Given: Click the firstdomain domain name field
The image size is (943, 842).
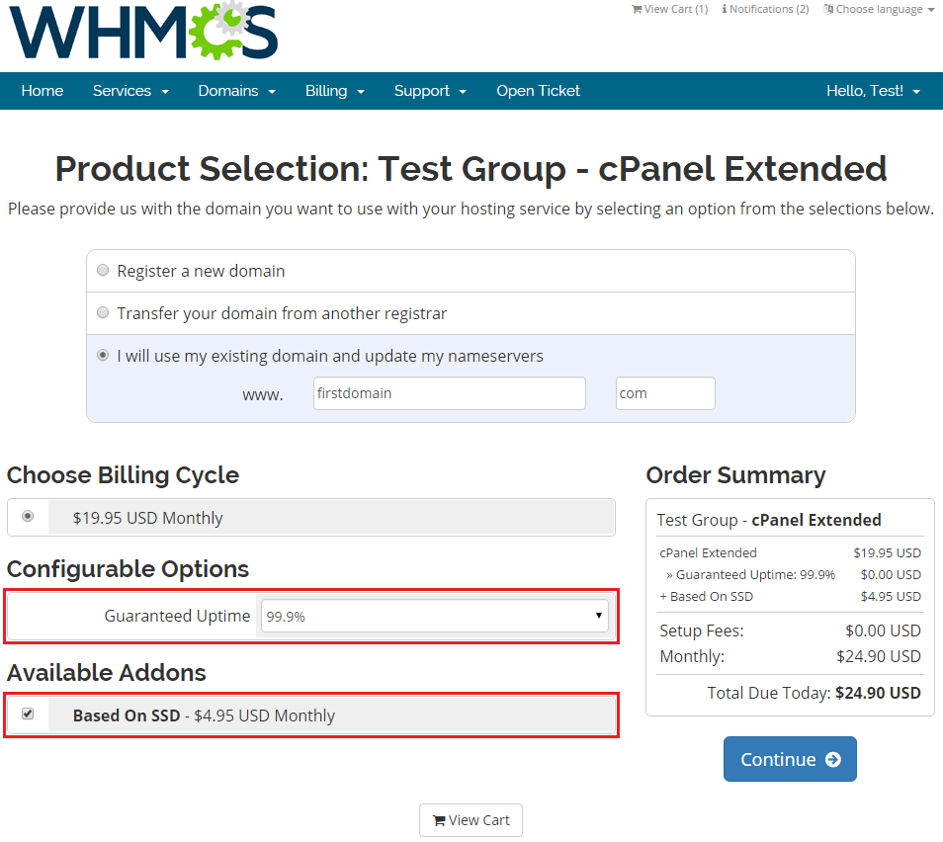Looking at the screenshot, I should coord(449,393).
